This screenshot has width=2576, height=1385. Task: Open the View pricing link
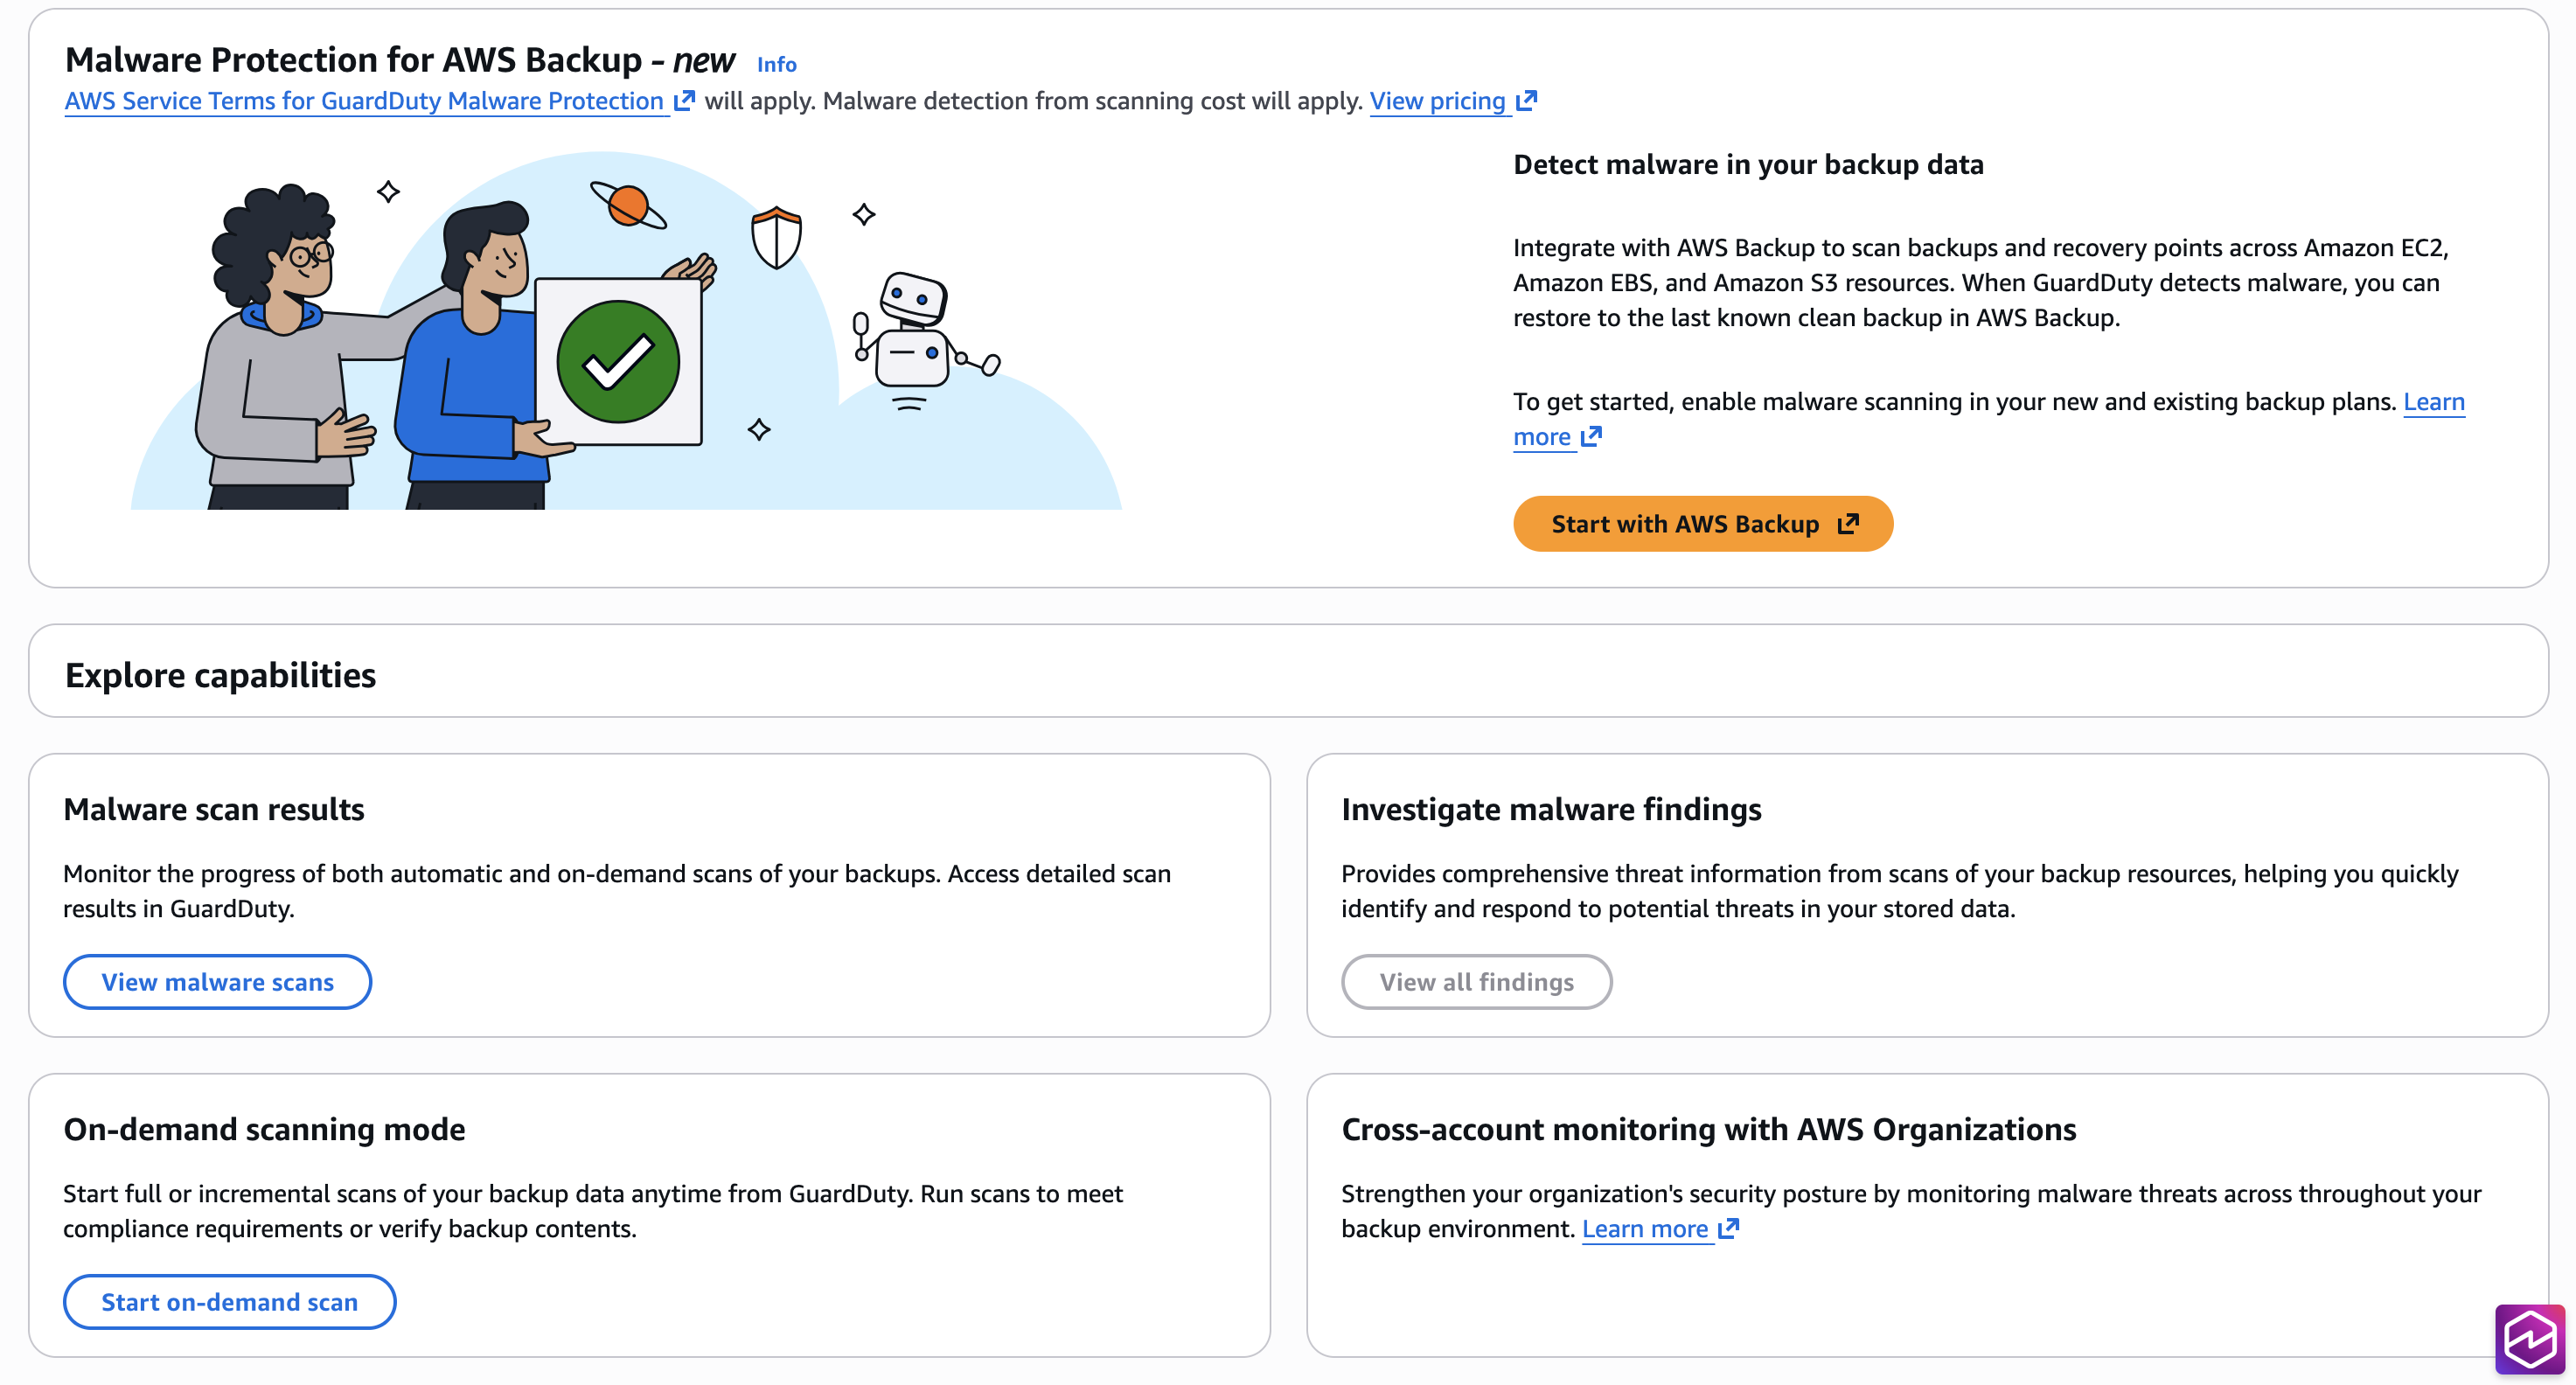click(1437, 101)
